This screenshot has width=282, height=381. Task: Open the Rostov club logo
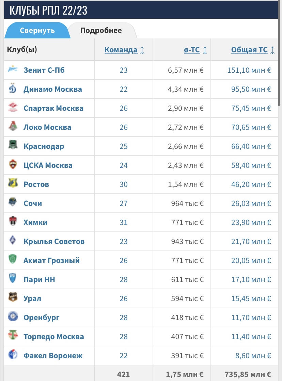point(13,184)
